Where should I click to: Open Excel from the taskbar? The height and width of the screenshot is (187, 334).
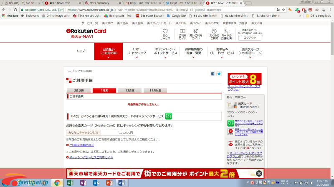coord(70,183)
